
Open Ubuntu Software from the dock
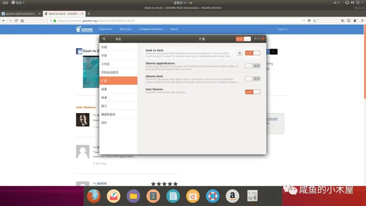[193, 196]
